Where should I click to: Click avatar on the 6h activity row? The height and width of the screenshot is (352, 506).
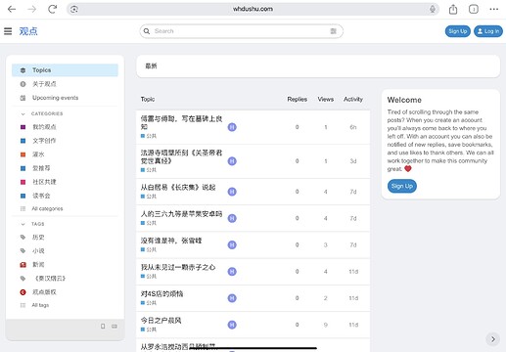coord(232,127)
